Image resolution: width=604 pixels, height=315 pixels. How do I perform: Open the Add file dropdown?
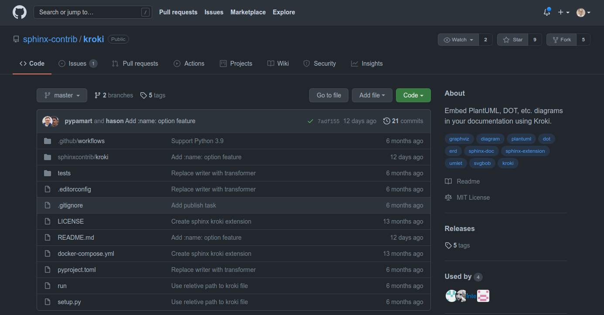[x=372, y=95]
